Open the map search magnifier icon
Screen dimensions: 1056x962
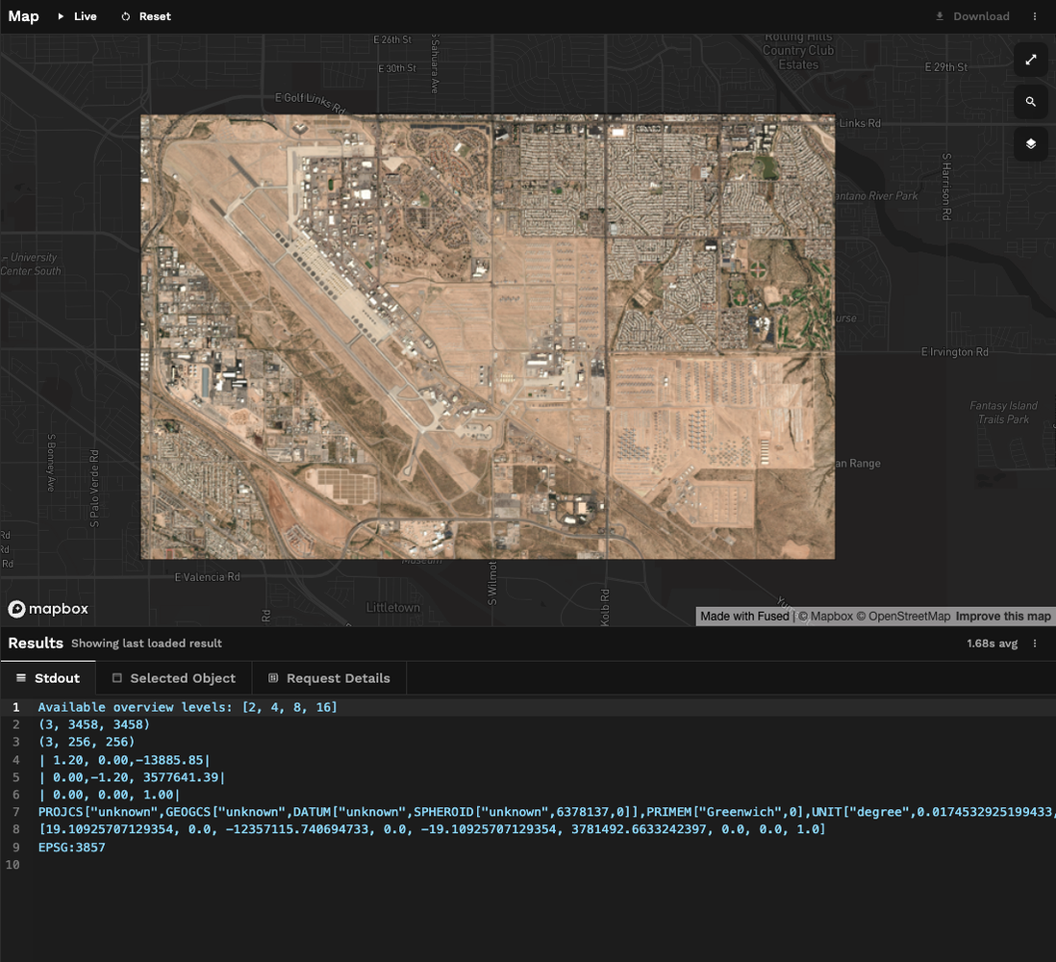[1030, 102]
